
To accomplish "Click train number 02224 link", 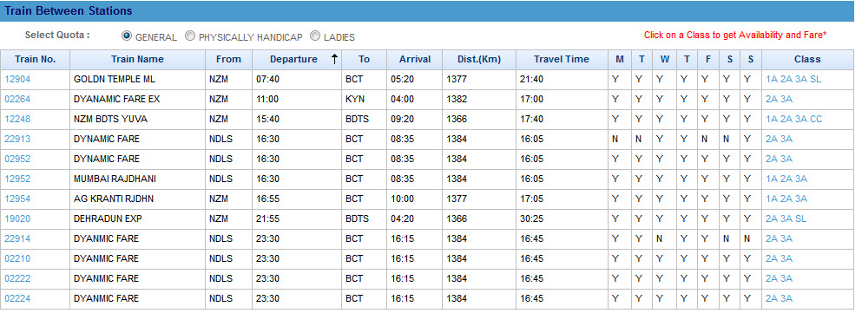I will [17, 298].
